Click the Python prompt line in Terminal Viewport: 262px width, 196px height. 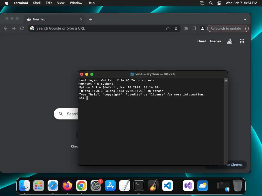tap(84, 98)
